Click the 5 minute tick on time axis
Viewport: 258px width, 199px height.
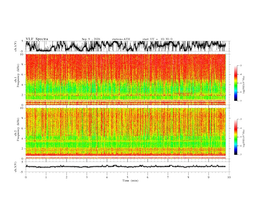(127, 177)
